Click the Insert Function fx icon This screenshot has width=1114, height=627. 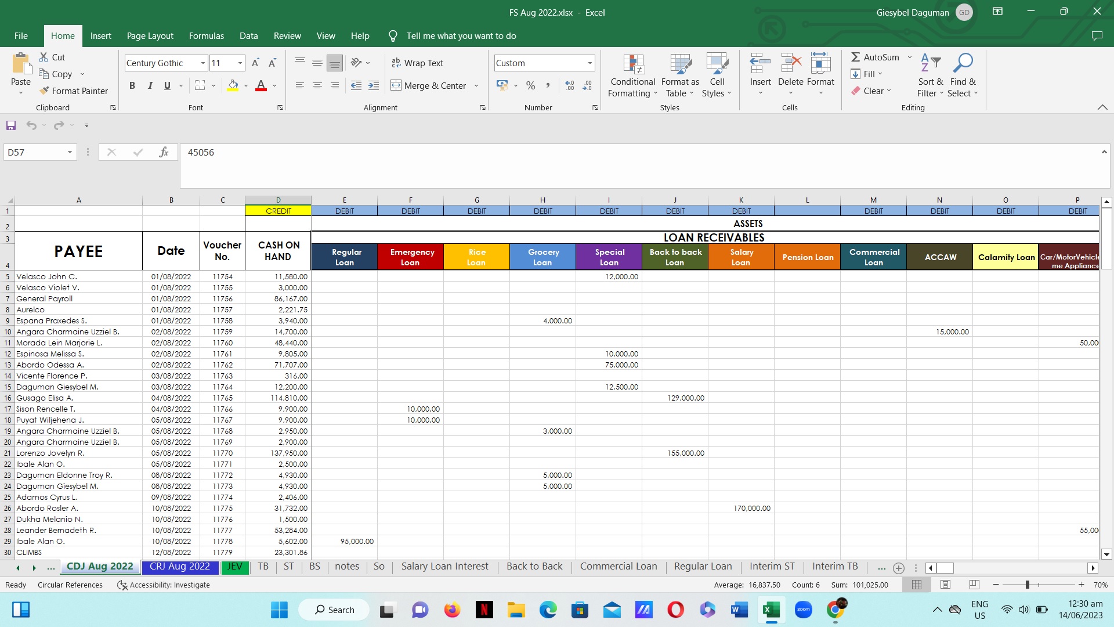(x=164, y=153)
